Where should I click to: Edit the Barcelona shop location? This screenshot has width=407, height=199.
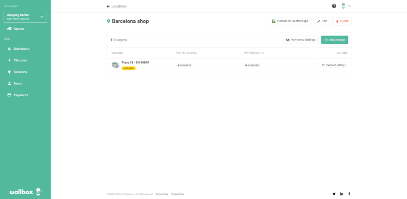pos(322,21)
